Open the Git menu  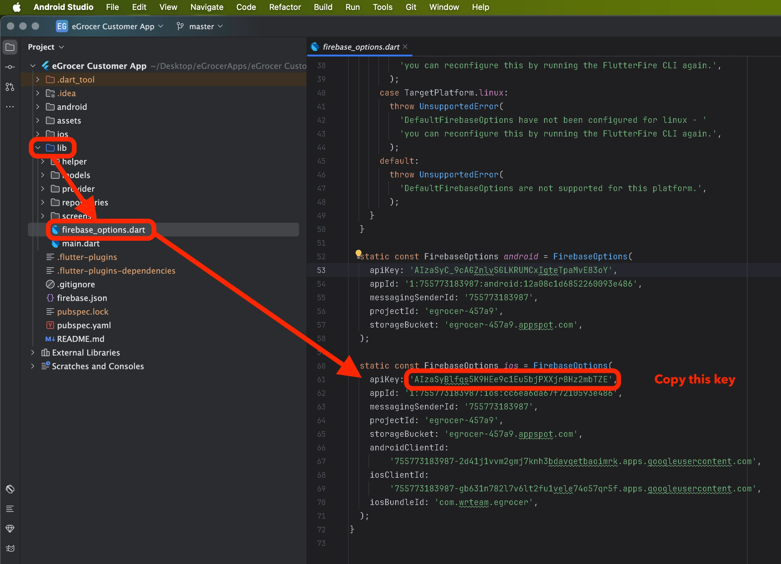tap(411, 7)
